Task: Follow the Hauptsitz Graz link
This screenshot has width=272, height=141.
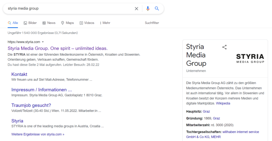Action: pos(206,111)
